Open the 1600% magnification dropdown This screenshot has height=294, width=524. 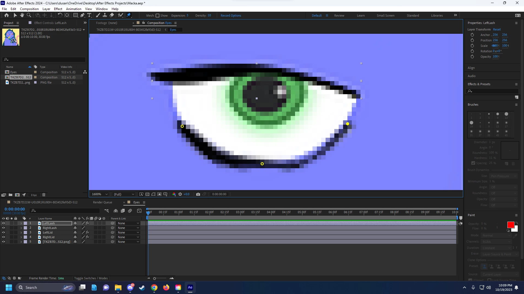click(100, 194)
